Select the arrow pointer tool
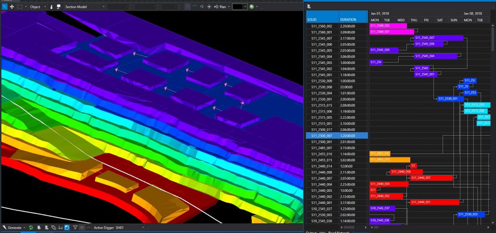The height and width of the screenshot is (233, 496). [4, 7]
